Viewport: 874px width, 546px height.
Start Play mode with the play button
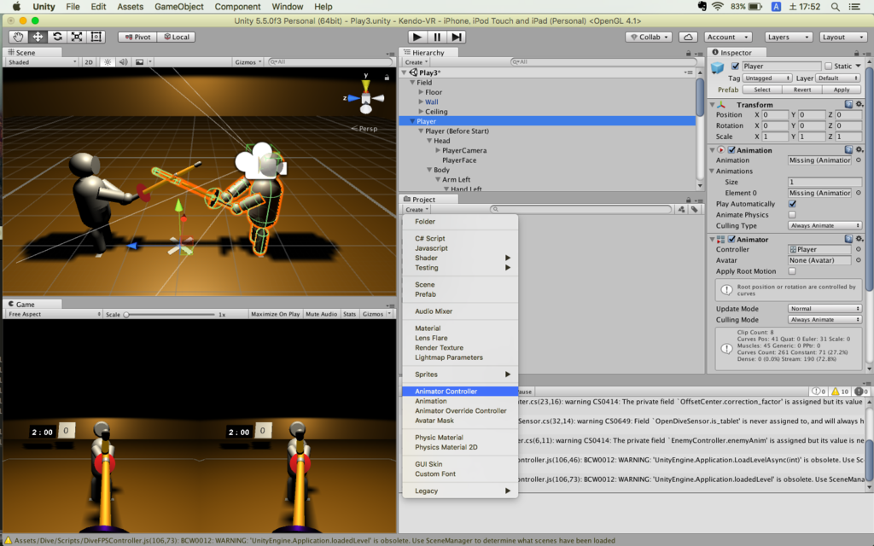tap(417, 37)
